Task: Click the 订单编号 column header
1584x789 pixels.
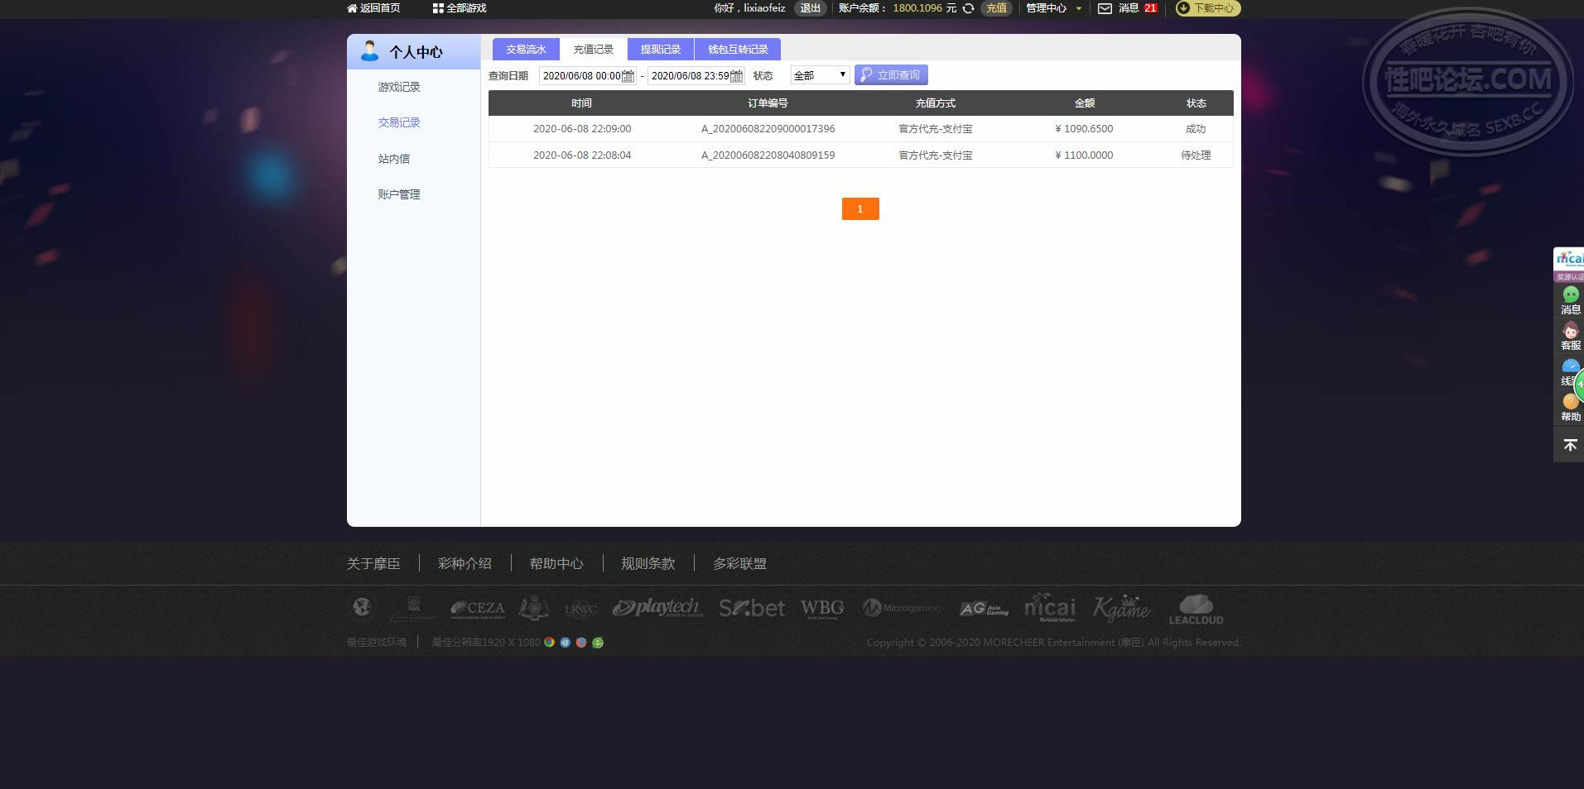Action: click(x=768, y=103)
